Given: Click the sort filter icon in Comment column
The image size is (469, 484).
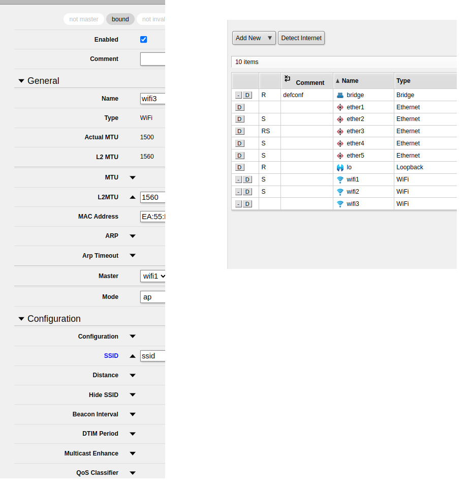Looking at the screenshot, I should [287, 77].
